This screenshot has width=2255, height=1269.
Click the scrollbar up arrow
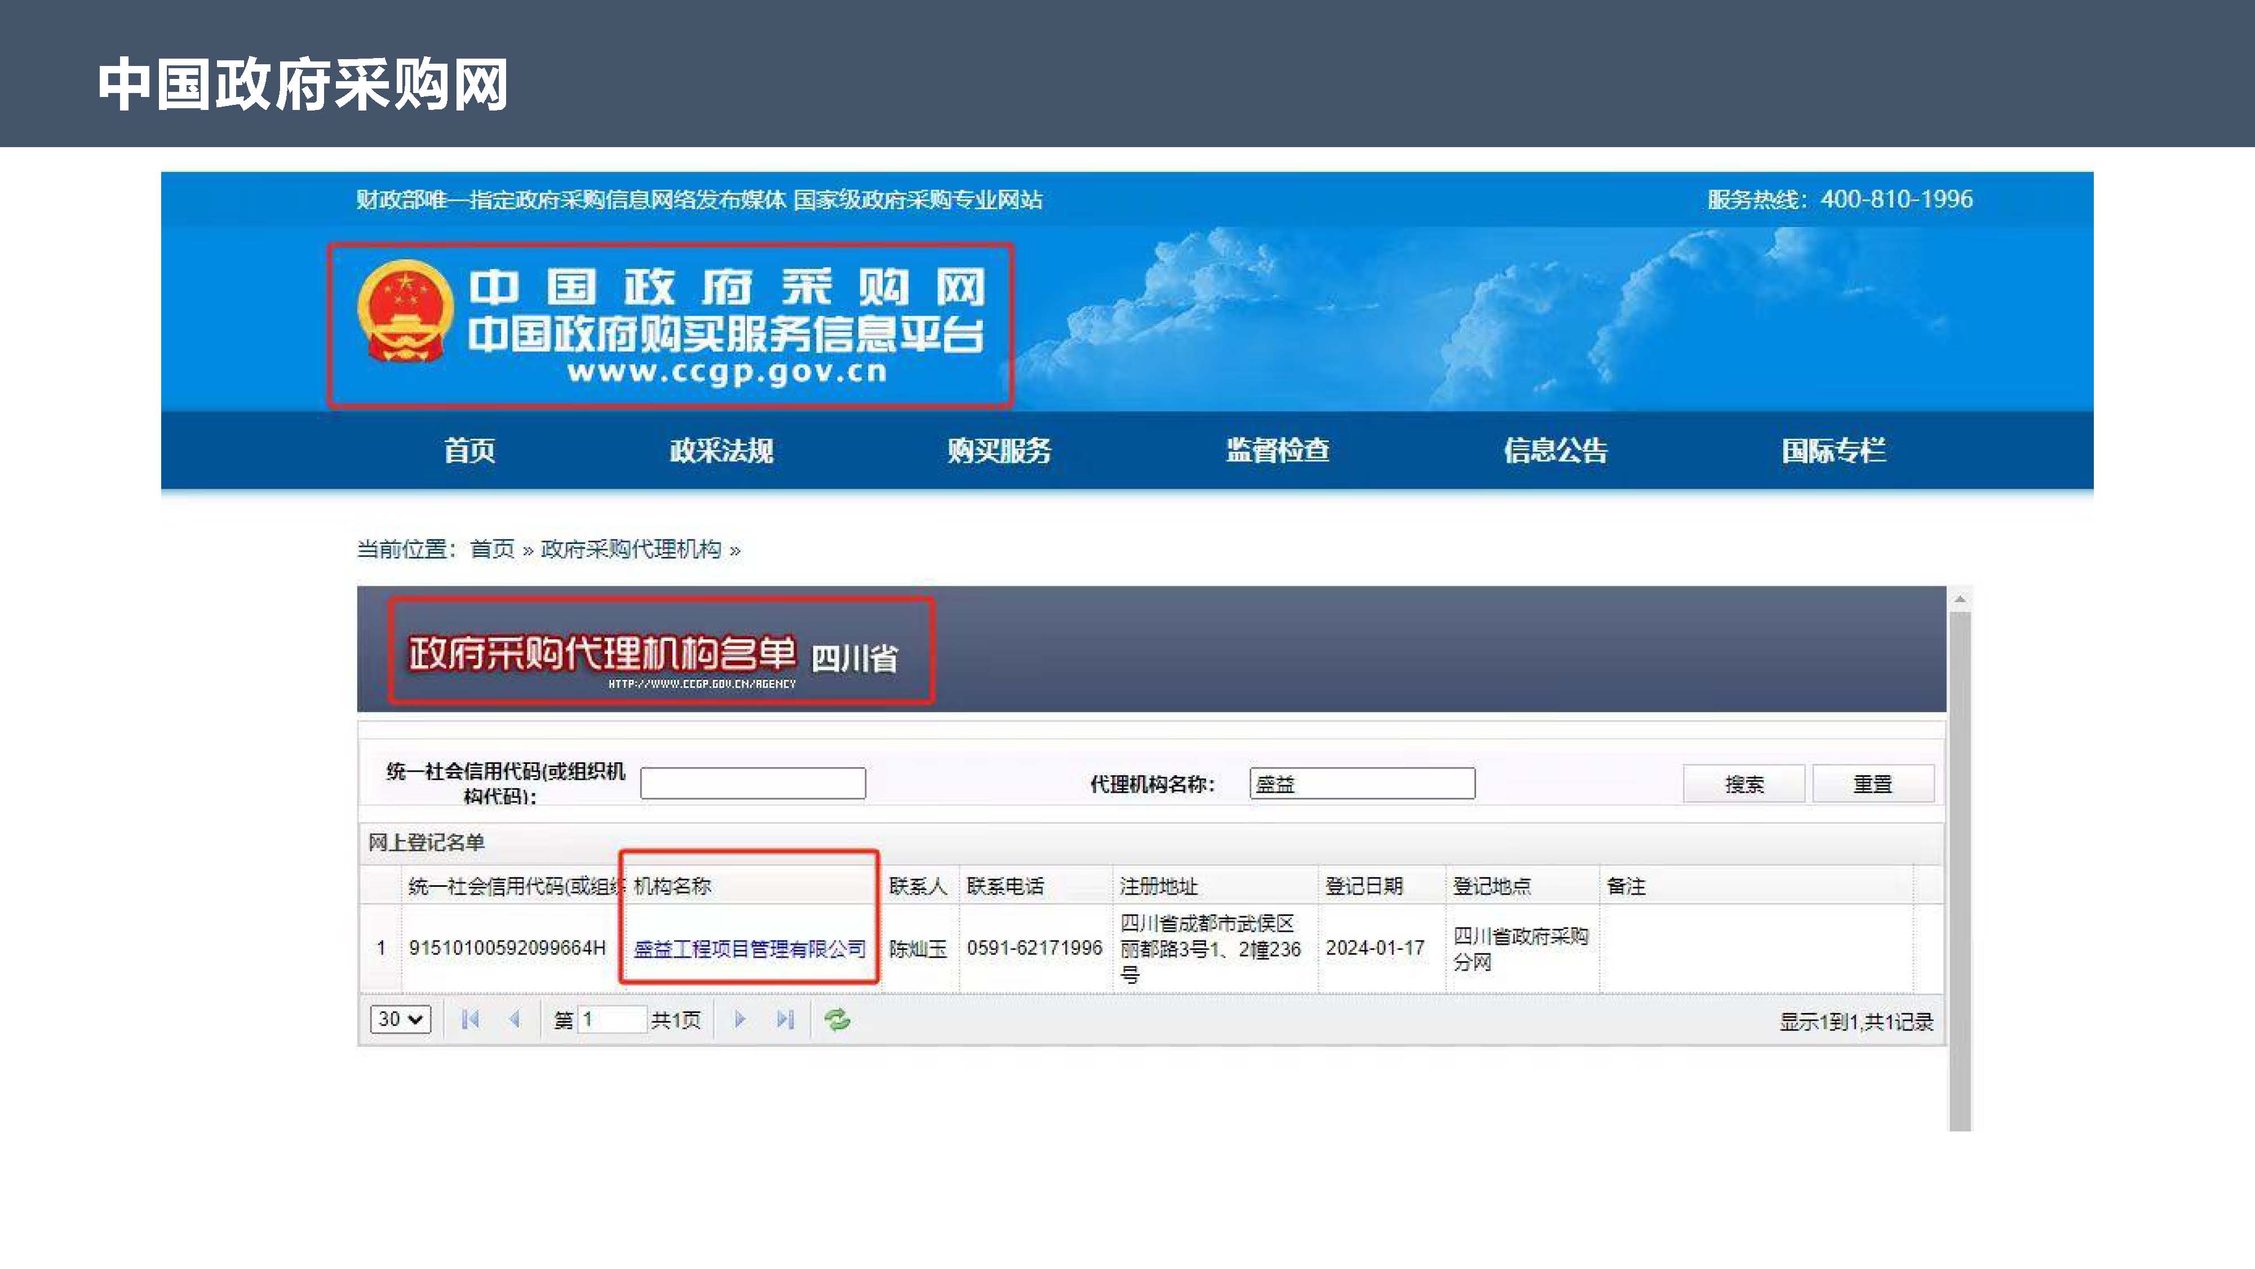pyautogui.click(x=1960, y=599)
